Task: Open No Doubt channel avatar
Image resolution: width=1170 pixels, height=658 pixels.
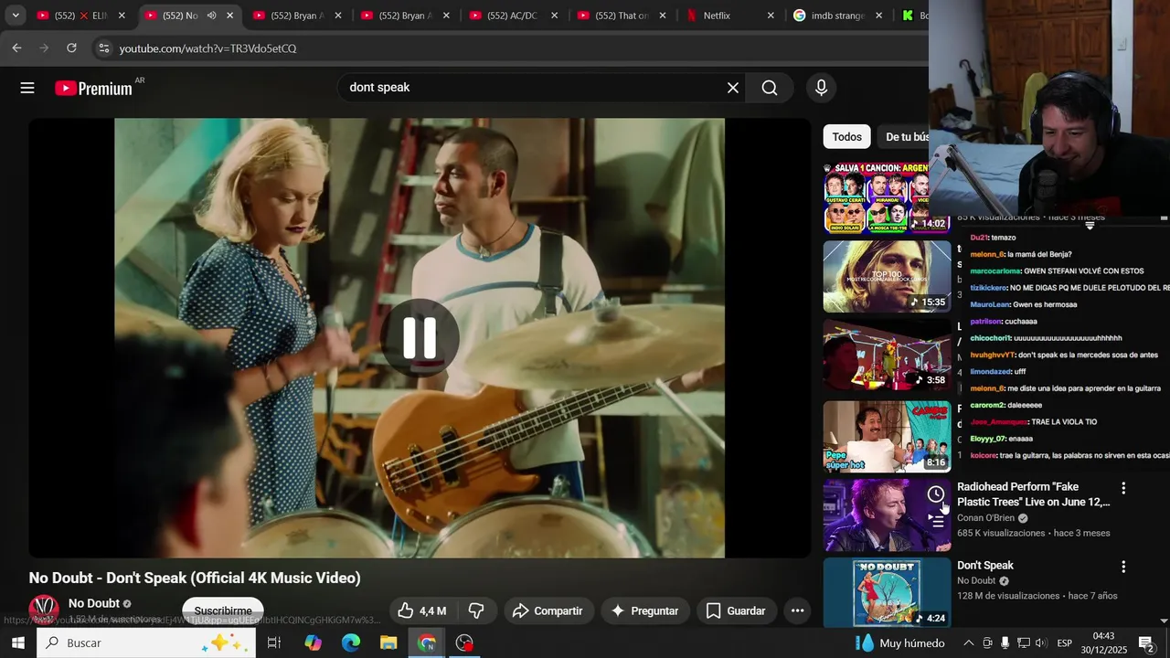Action: (44, 609)
